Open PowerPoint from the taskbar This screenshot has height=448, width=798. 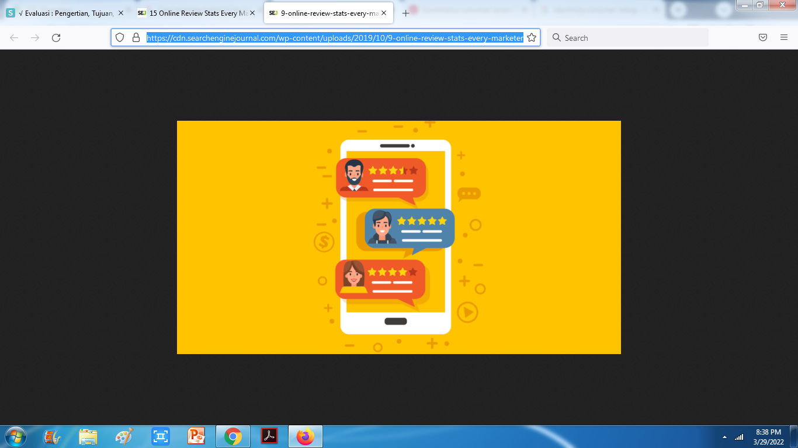(196, 436)
